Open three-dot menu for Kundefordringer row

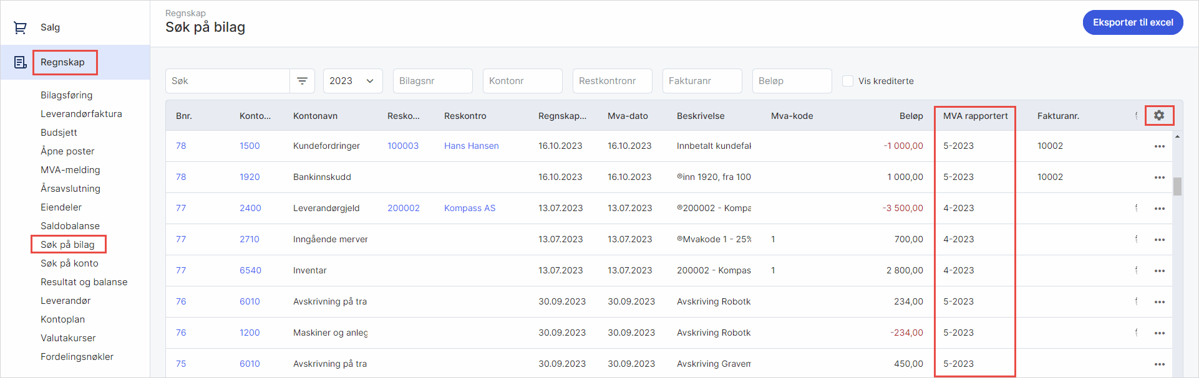point(1159,146)
